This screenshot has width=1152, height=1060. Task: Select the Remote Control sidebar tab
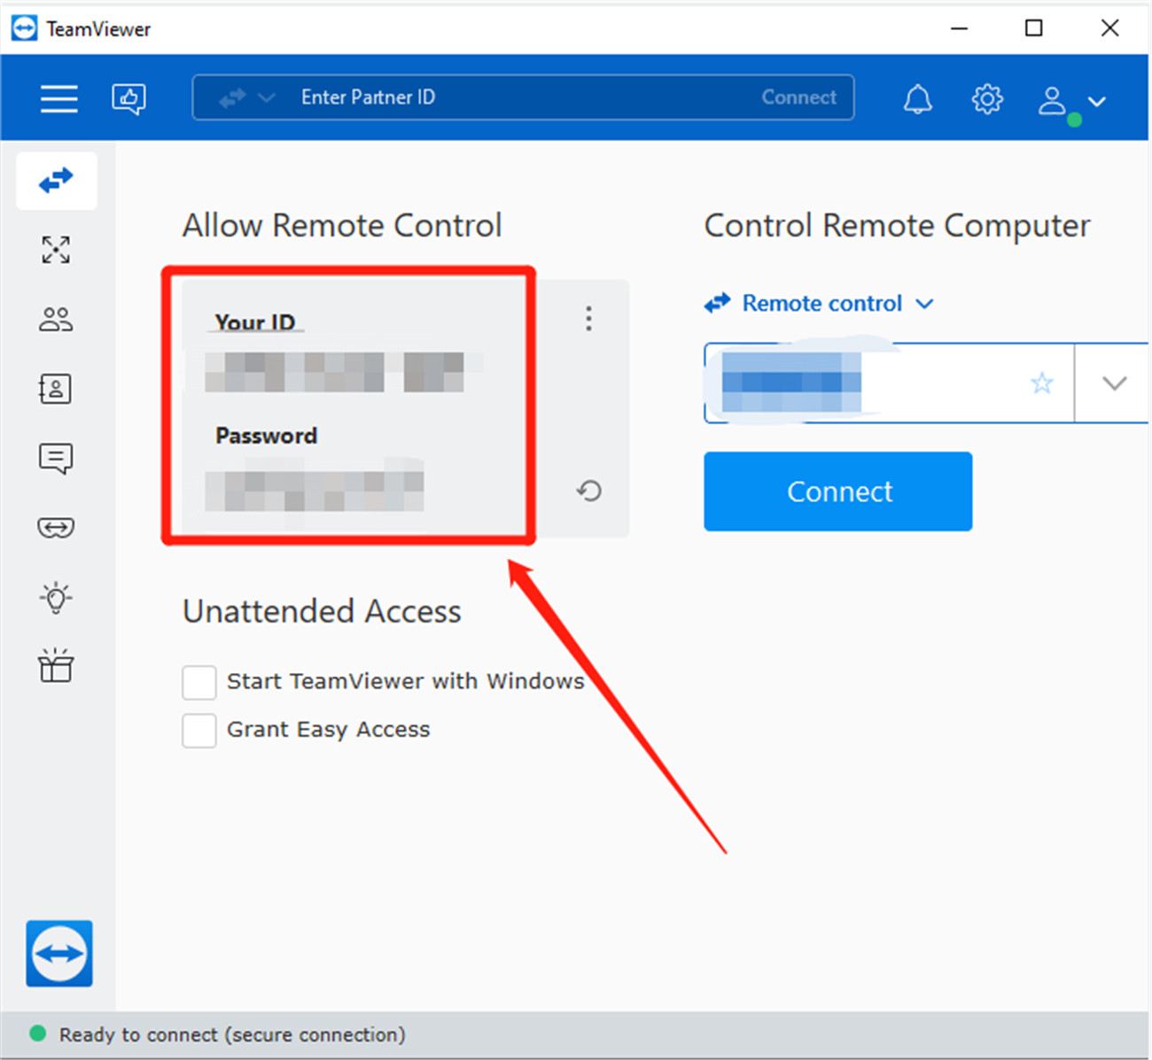tap(56, 181)
